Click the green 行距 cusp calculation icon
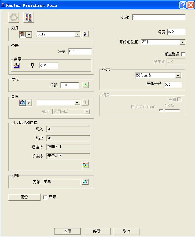This screenshot has height=237, width=195. [85, 85]
